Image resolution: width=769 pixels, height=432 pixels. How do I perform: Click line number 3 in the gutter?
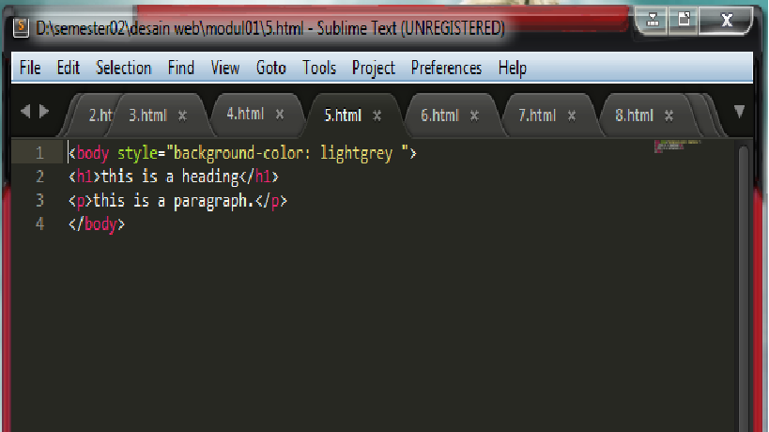click(39, 200)
